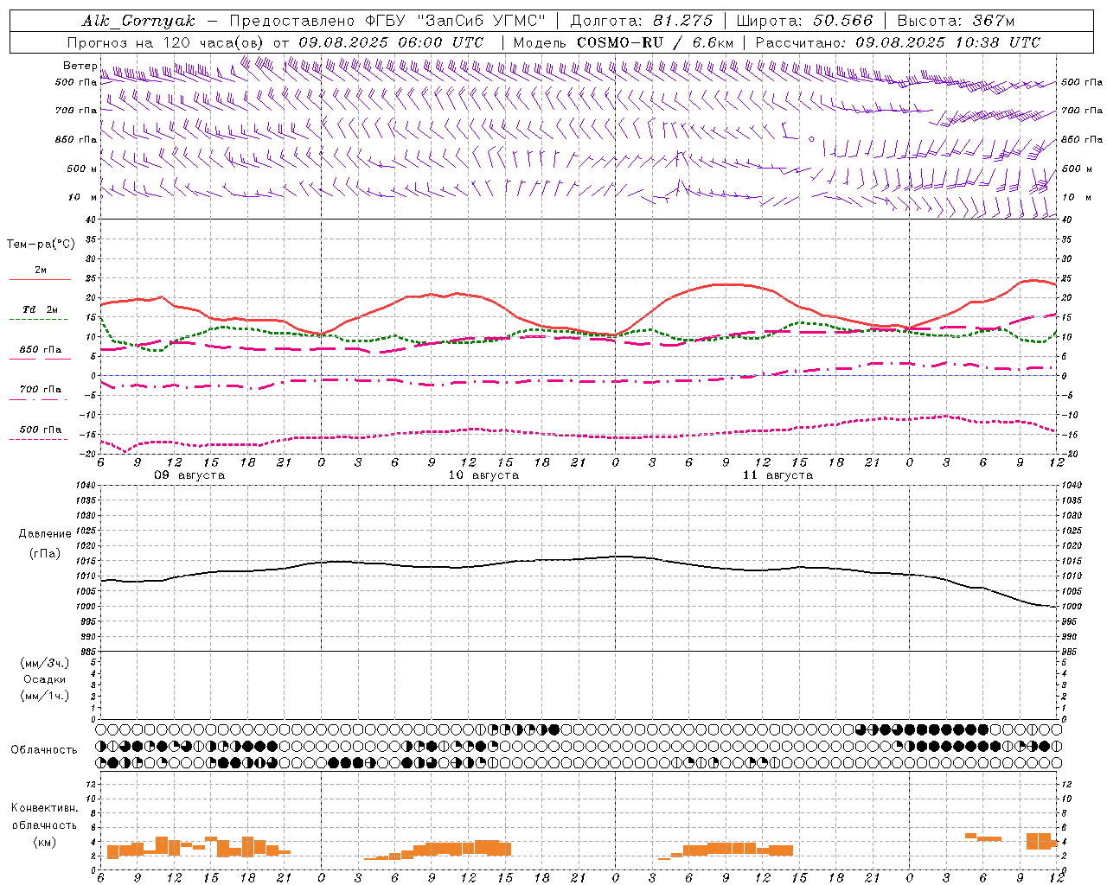Select the 'Долгота: 81.275' header field
The image size is (1107, 885).
click(x=642, y=21)
